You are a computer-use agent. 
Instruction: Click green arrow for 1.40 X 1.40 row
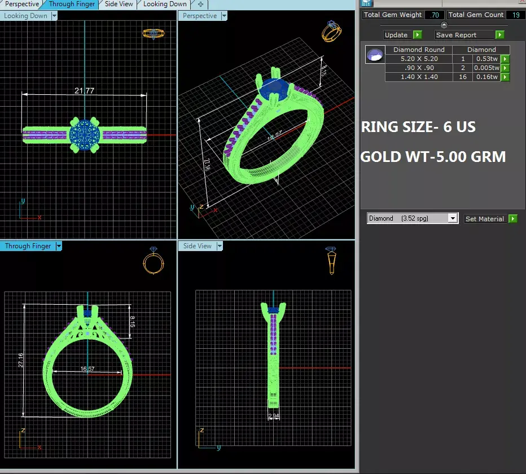[505, 77]
